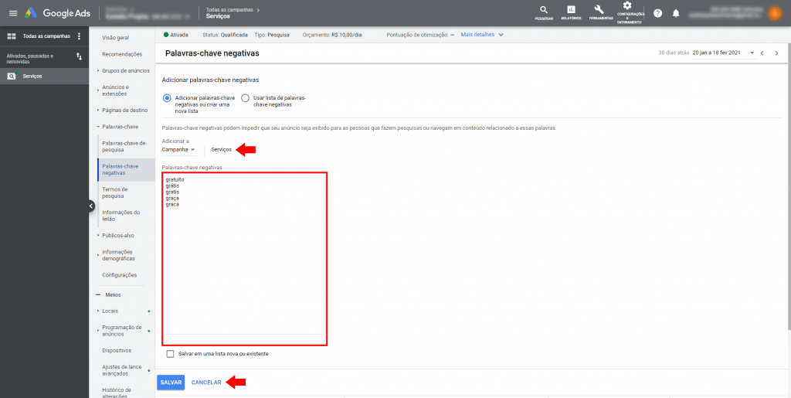Open Palavras-chave de pesquisa

click(x=124, y=146)
